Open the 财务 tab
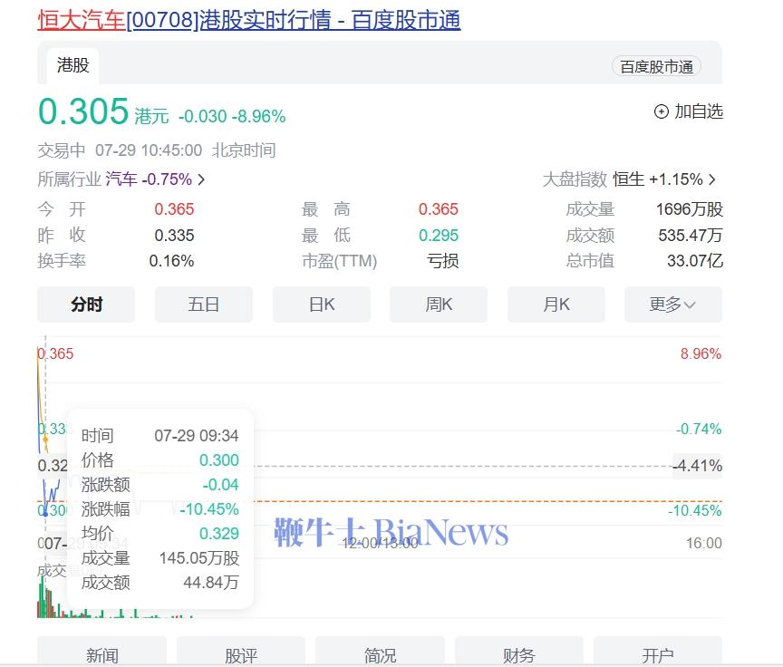This screenshot has height=667, width=783. tap(519, 652)
